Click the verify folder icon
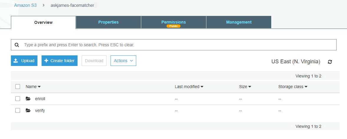The height and width of the screenshot is (139, 347). (28, 110)
